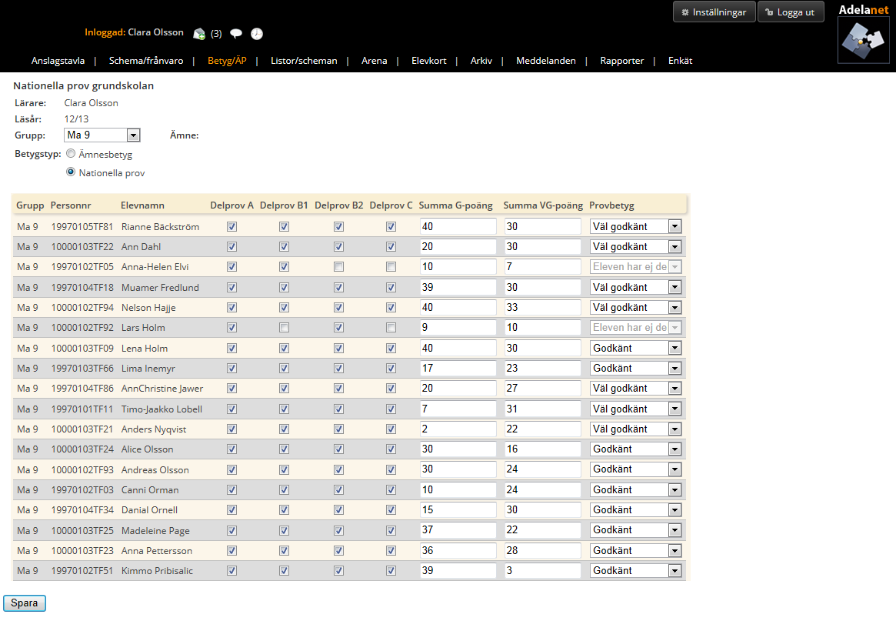Image resolution: width=896 pixels, height=621 pixels.
Task: Open Provbetyg dropdown for Ann Dahl
Action: (636, 246)
